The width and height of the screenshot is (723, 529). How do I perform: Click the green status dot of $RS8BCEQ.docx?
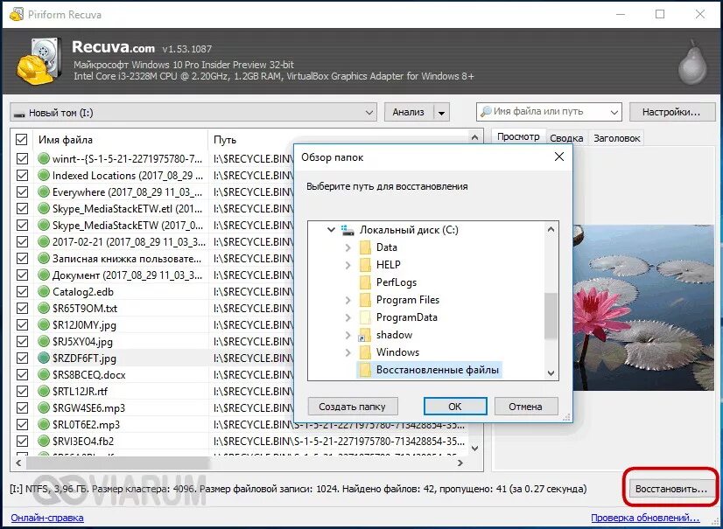tap(44, 374)
